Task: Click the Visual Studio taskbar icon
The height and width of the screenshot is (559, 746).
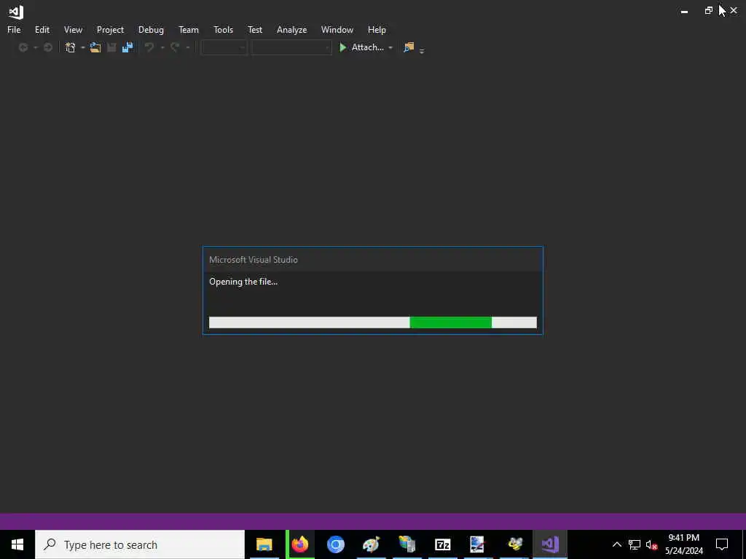Action: pos(550,544)
